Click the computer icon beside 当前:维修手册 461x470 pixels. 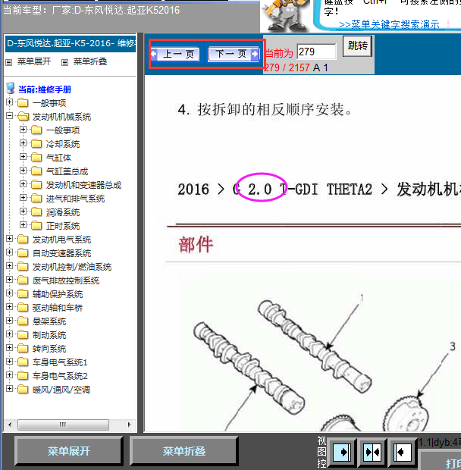(11, 88)
